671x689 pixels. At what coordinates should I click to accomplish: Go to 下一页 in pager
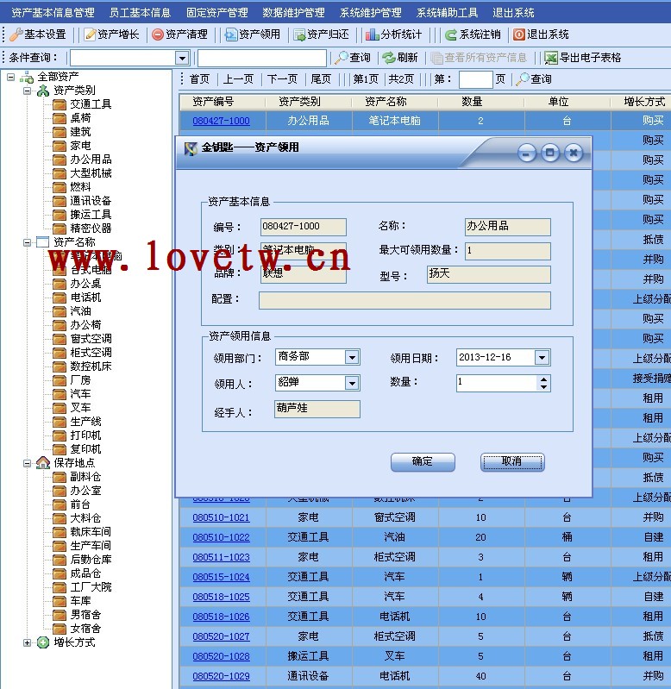283,79
